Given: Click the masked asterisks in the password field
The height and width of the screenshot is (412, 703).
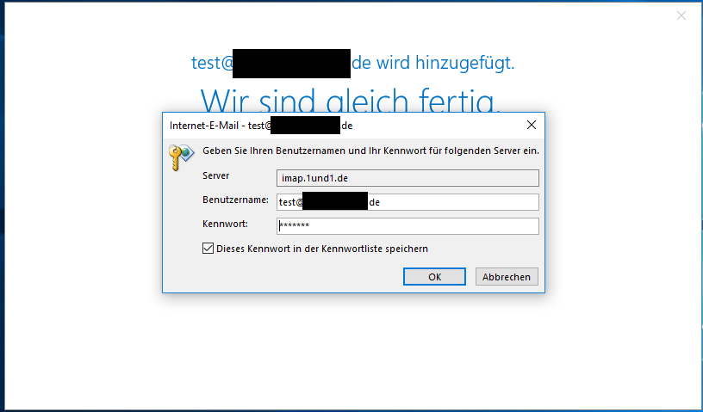Looking at the screenshot, I should click(x=294, y=225).
